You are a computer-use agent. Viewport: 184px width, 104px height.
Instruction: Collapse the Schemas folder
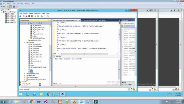pyautogui.click(x=25, y=42)
